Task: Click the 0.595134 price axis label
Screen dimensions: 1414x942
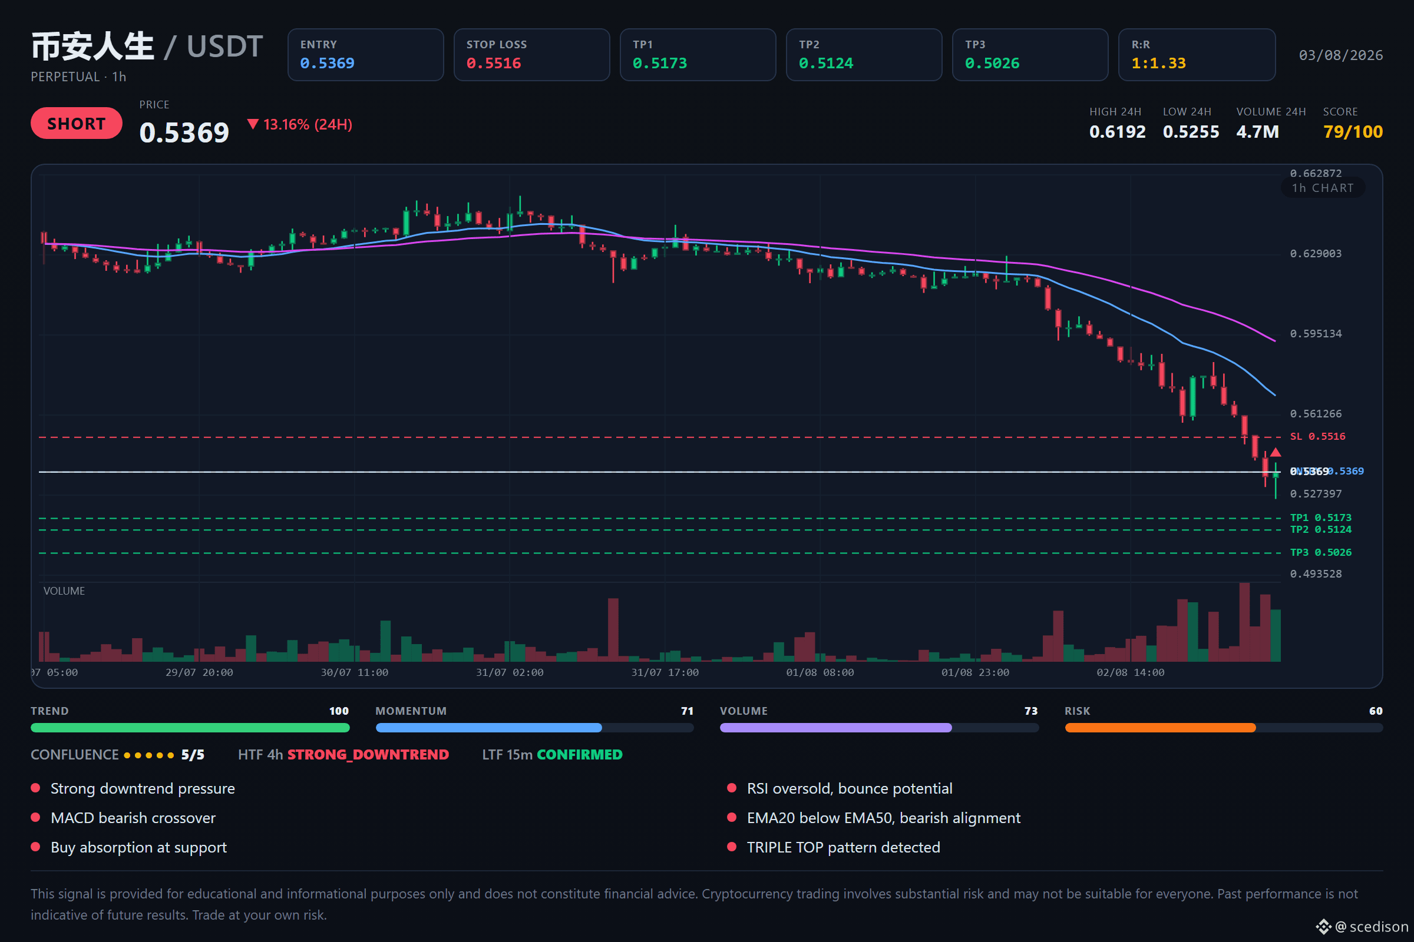Action: point(1316,334)
